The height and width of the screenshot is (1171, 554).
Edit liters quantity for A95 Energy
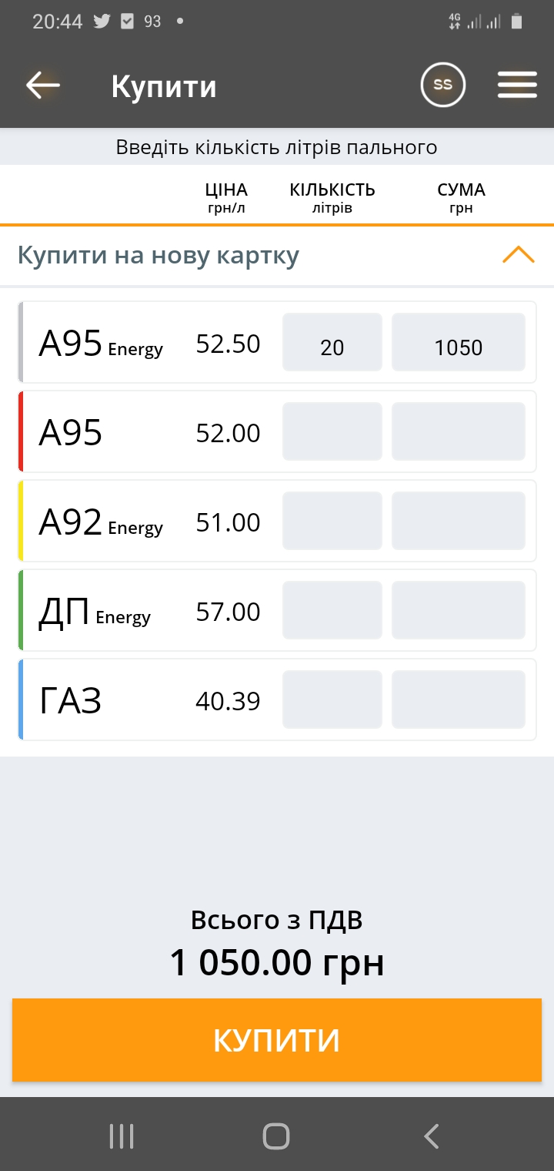(332, 342)
